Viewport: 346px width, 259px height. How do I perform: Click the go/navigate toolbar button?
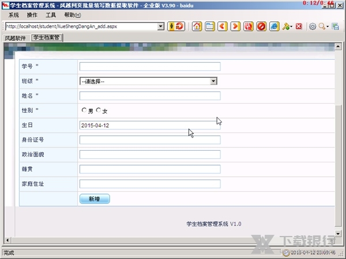pyautogui.click(x=176, y=26)
